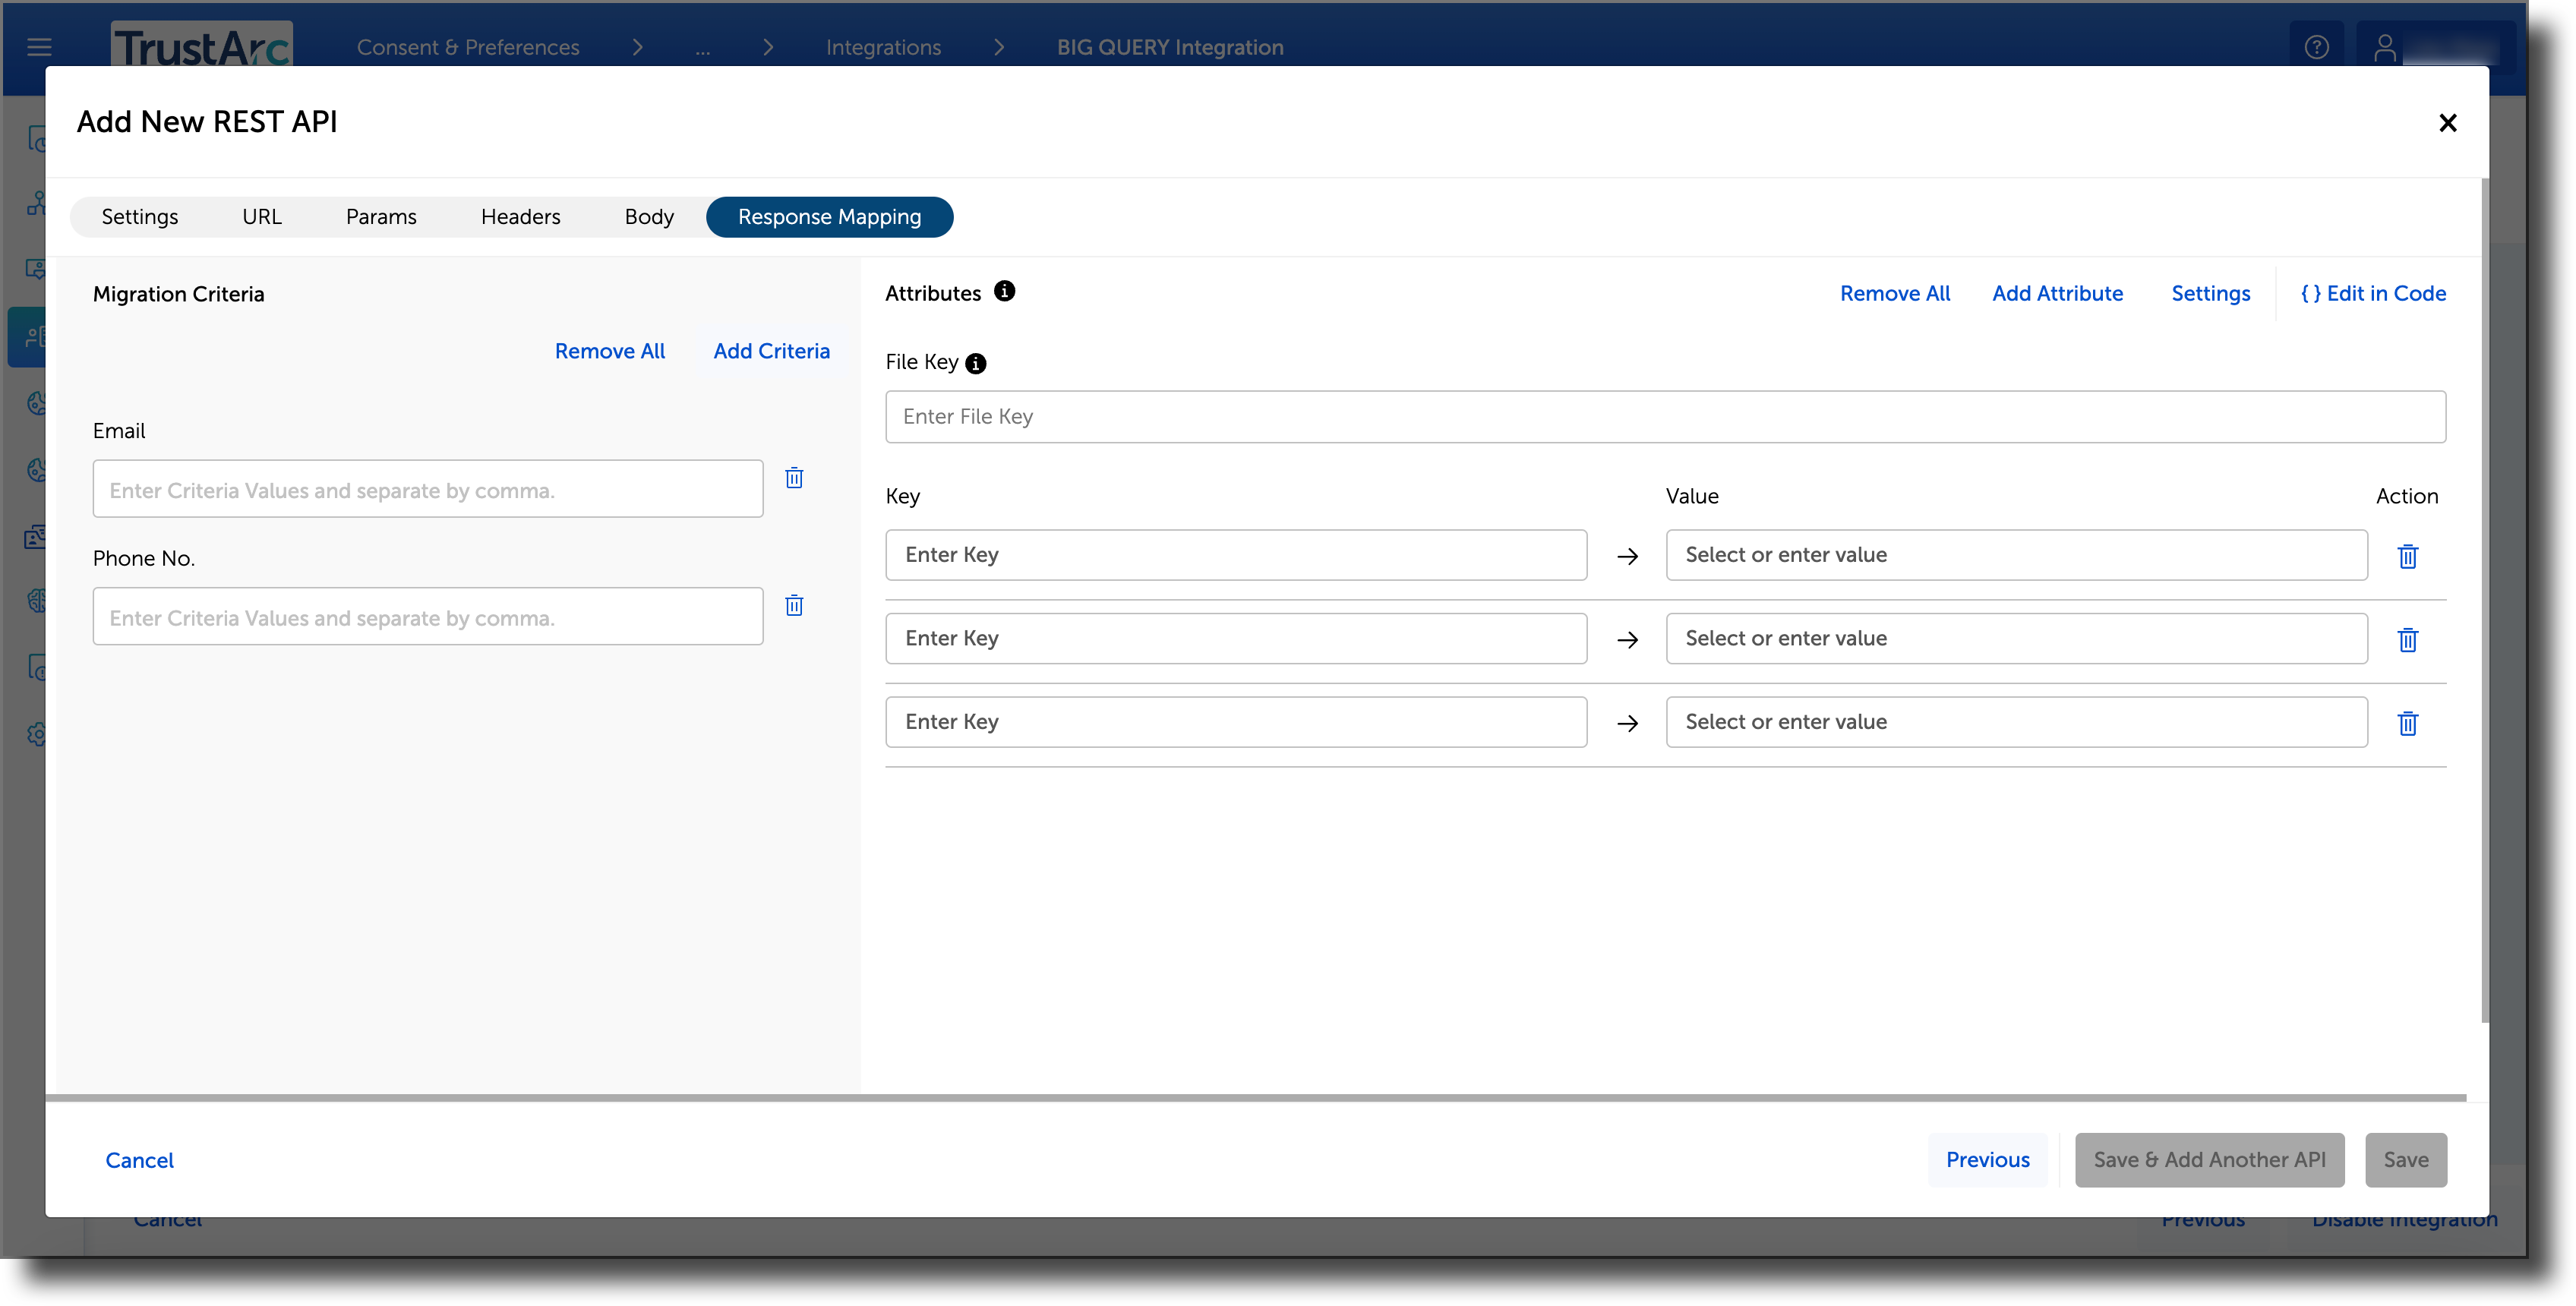The width and height of the screenshot is (2576, 1306).
Task: Focus the first Enter Key field
Action: click(x=1236, y=555)
